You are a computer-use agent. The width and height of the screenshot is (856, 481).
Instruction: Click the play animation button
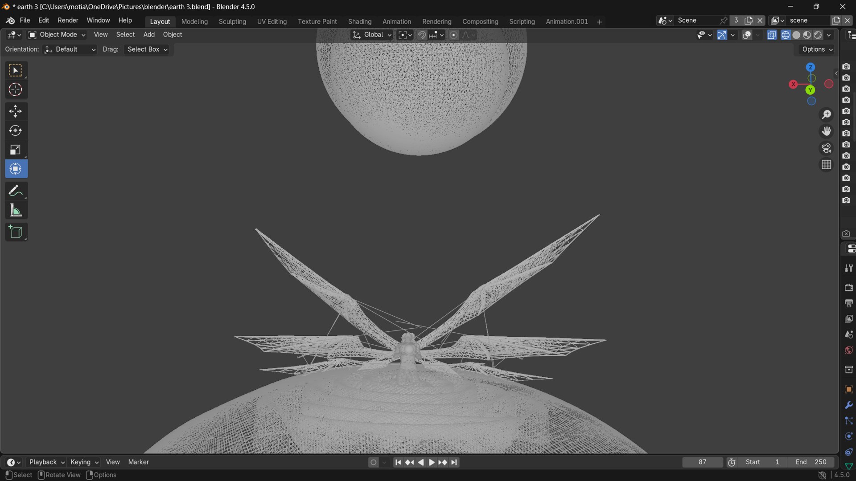coord(432,462)
